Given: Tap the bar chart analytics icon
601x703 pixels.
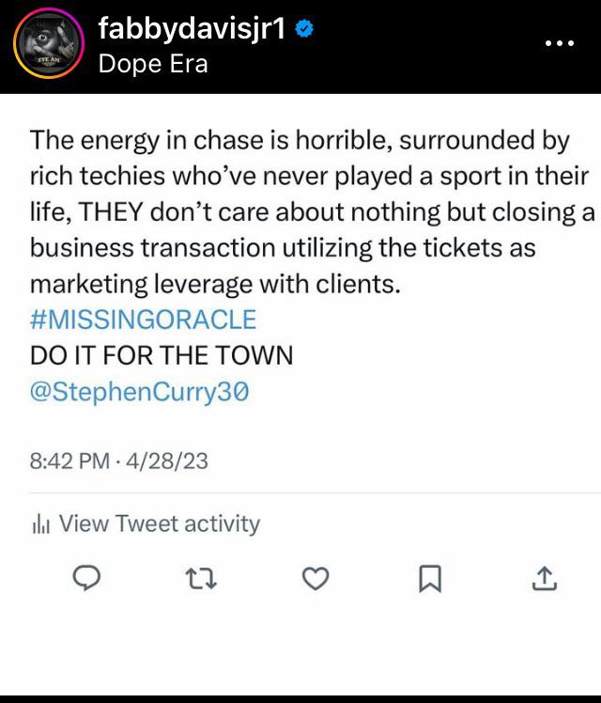Looking at the screenshot, I should pos(40,524).
